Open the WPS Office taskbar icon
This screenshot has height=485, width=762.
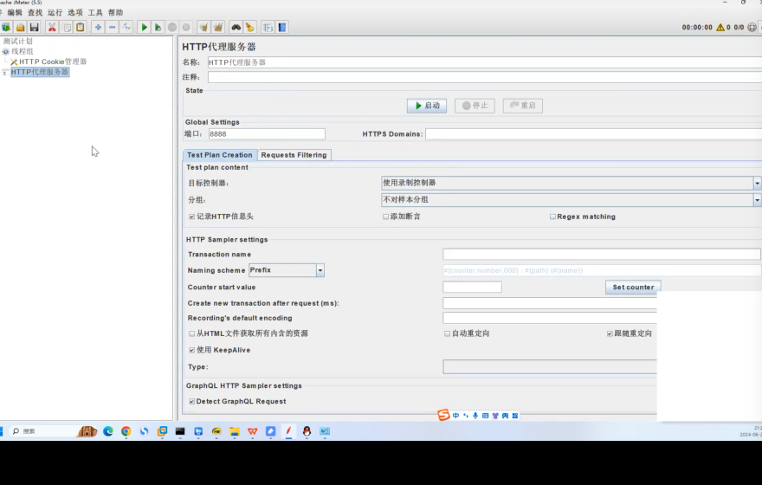(x=252, y=431)
